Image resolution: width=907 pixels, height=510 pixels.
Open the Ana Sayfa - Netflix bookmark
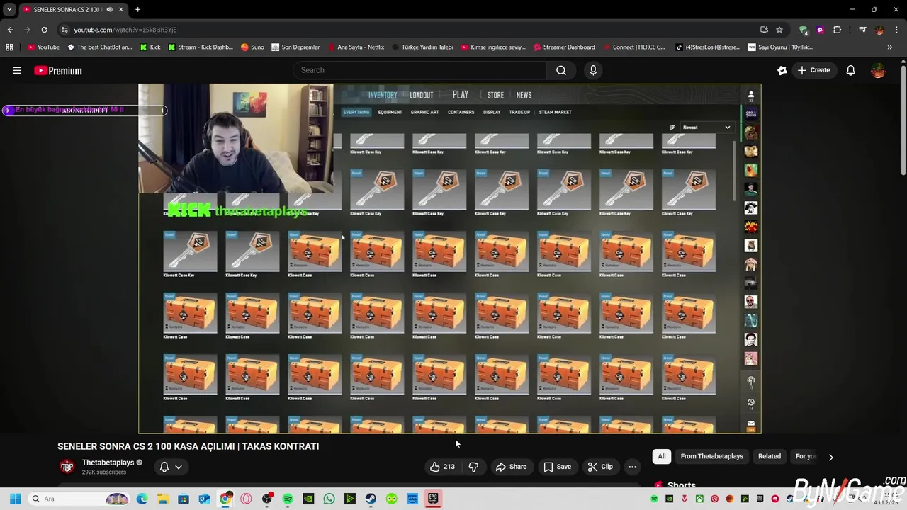(356, 47)
